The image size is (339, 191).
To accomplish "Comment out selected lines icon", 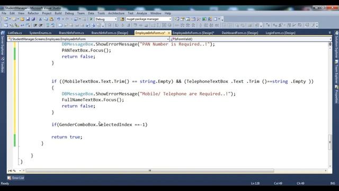I will pos(48,25).
